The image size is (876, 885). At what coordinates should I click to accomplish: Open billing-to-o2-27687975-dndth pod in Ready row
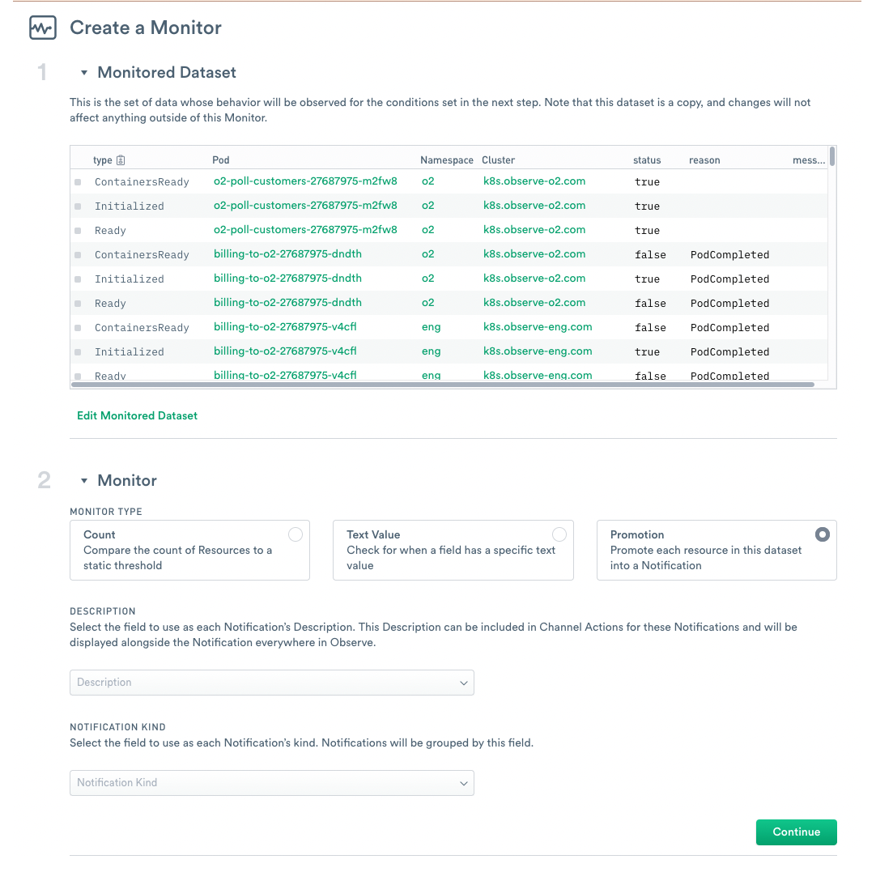(288, 303)
